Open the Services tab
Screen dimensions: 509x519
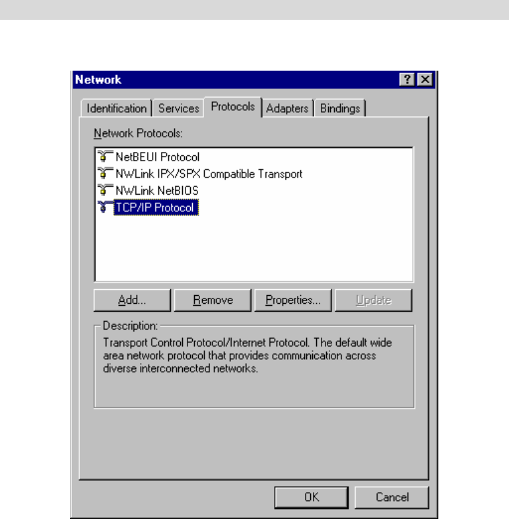click(178, 108)
